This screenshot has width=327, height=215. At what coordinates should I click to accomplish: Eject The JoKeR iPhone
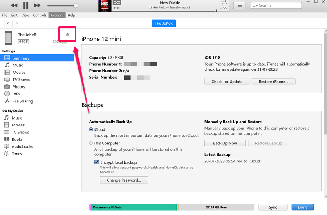pos(67,34)
